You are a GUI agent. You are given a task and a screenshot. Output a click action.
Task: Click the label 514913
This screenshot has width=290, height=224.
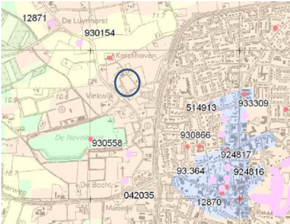coord(201,108)
